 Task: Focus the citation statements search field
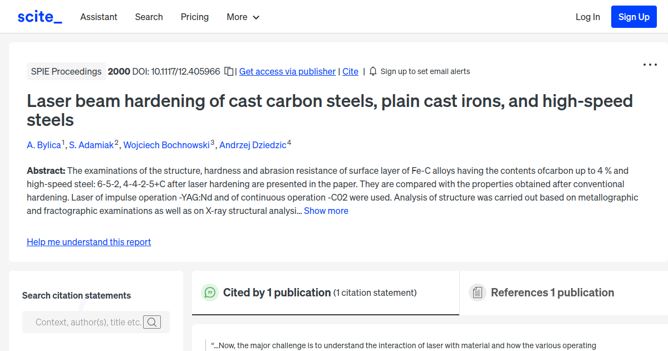tap(89, 322)
